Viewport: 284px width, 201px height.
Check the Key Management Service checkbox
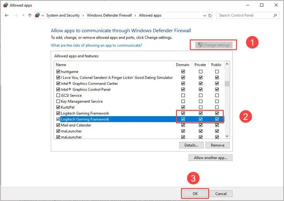tap(58, 101)
